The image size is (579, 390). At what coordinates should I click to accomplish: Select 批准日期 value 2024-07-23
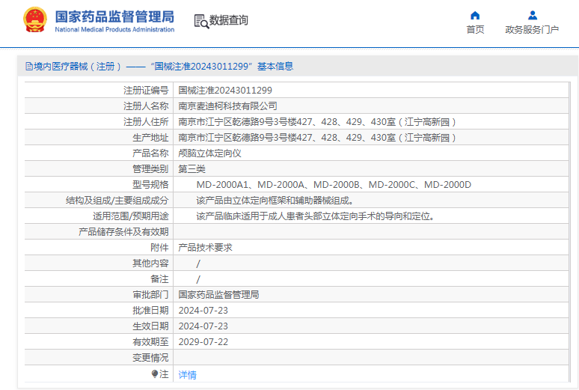tap(203, 311)
